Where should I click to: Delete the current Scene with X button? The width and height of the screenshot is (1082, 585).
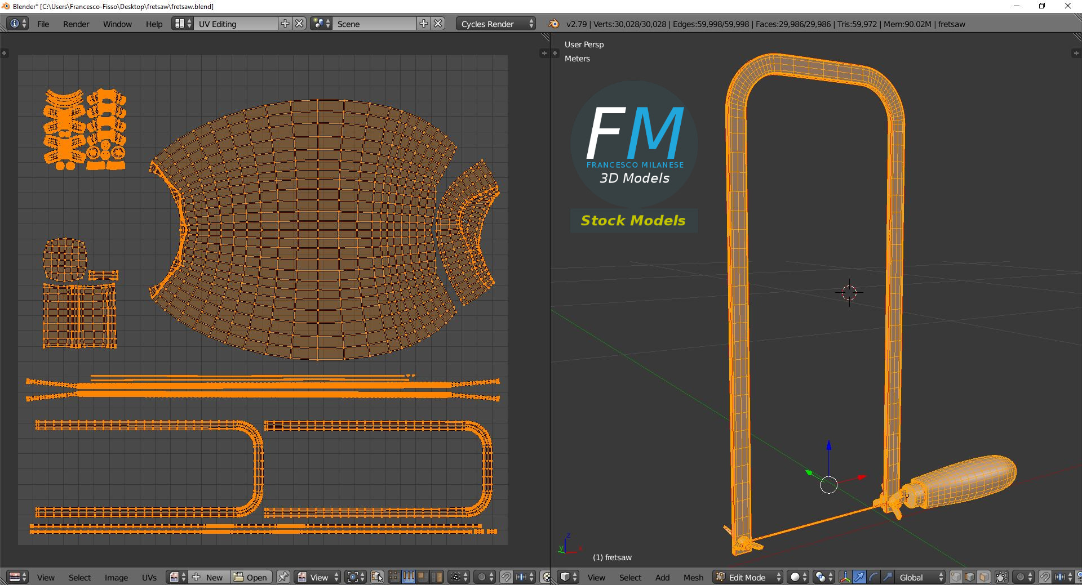point(438,24)
